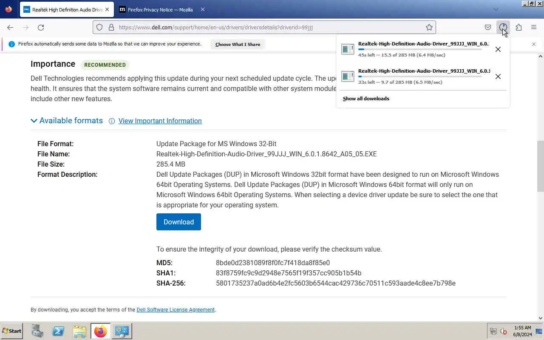
Task: Click the muted volume tray icon
Action: pos(504,331)
